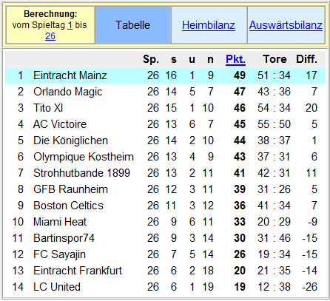Image resolution: width=330 pixels, height=301 pixels.
Task: Click the Orlando Magic team name
Action: coord(67,92)
